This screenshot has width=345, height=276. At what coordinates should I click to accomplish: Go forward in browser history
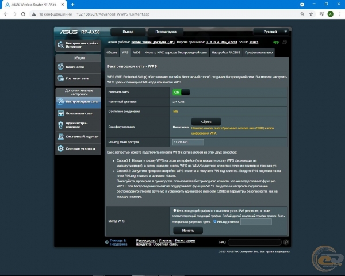[14, 14]
